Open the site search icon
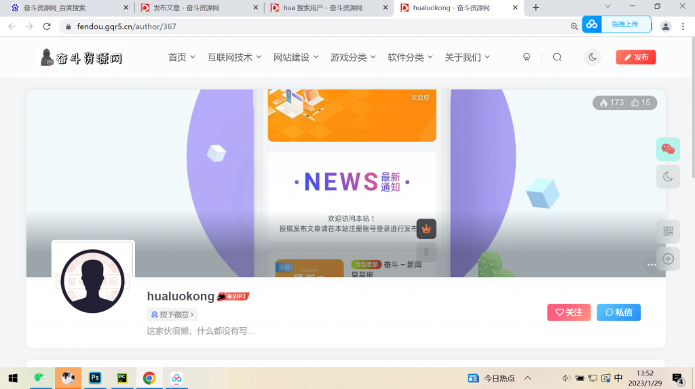This screenshot has height=389, width=695. click(x=557, y=57)
